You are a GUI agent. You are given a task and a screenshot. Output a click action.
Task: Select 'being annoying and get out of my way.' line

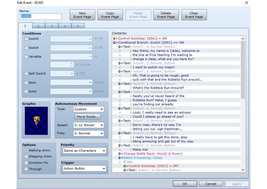(x=176, y=141)
